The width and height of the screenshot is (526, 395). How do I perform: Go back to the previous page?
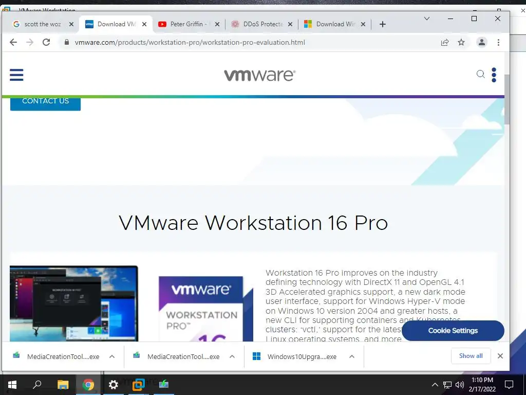pyautogui.click(x=13, y=42)
